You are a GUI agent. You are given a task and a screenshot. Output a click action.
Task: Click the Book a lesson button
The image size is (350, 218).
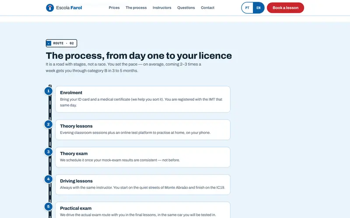[x=285, y=8]
